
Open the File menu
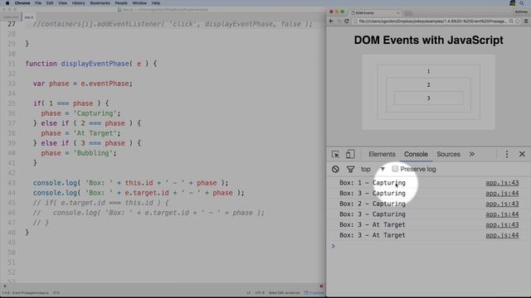pos(38,3)
